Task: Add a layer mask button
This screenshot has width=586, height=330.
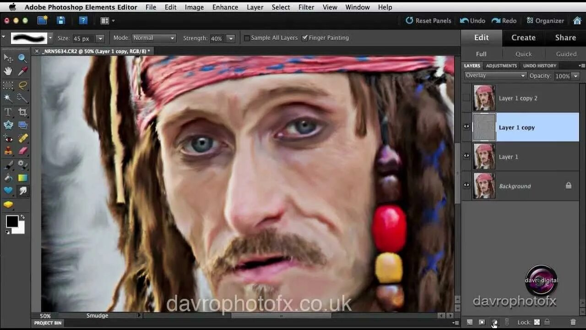Action: click(x=482, y=322)
